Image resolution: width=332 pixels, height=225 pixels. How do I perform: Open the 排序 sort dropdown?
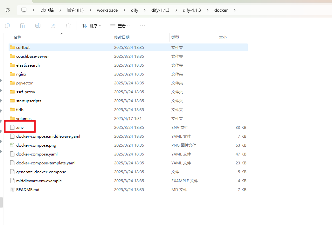(x=92, y=26)
